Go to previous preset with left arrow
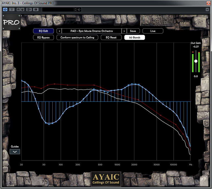 (x=59, y=31)
